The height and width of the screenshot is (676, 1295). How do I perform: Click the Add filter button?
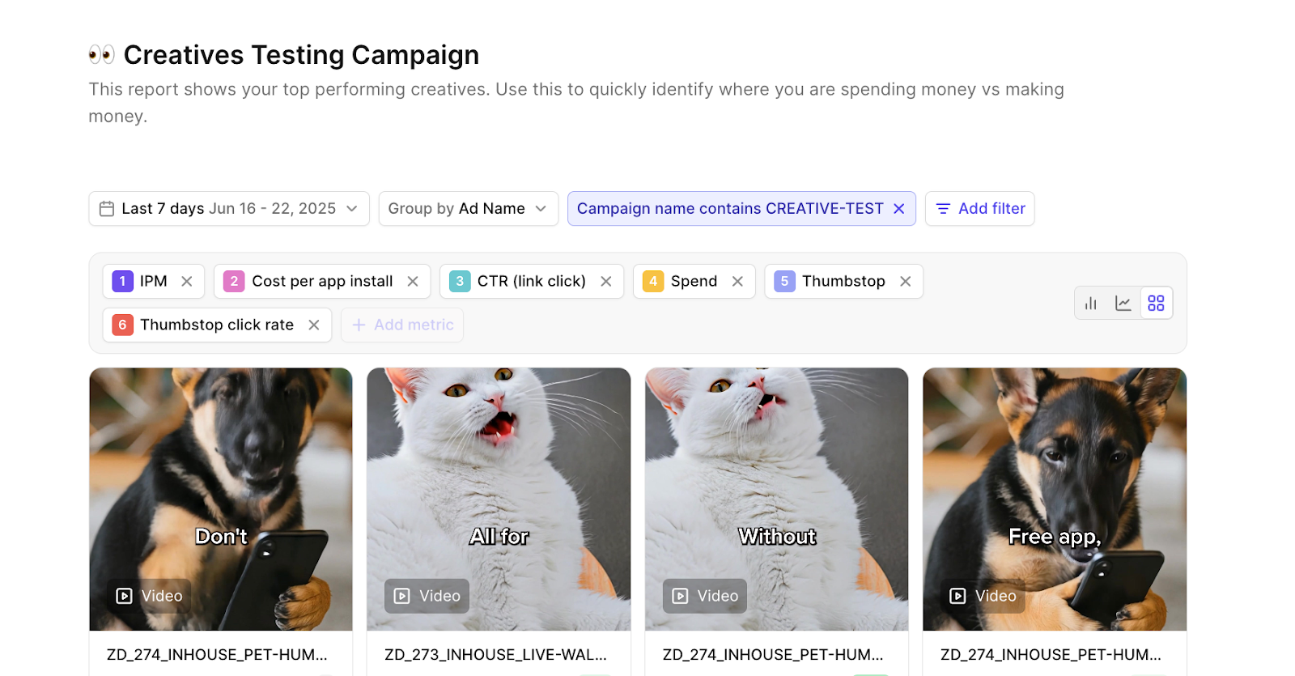pos(979,209)
